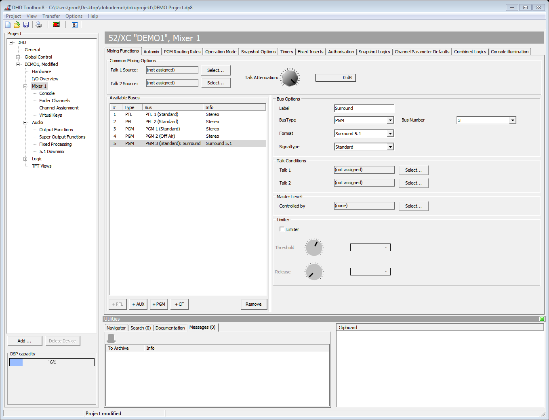The image size is (549, 420).
Task: Click the + AUX button
Action: [138, 304]
